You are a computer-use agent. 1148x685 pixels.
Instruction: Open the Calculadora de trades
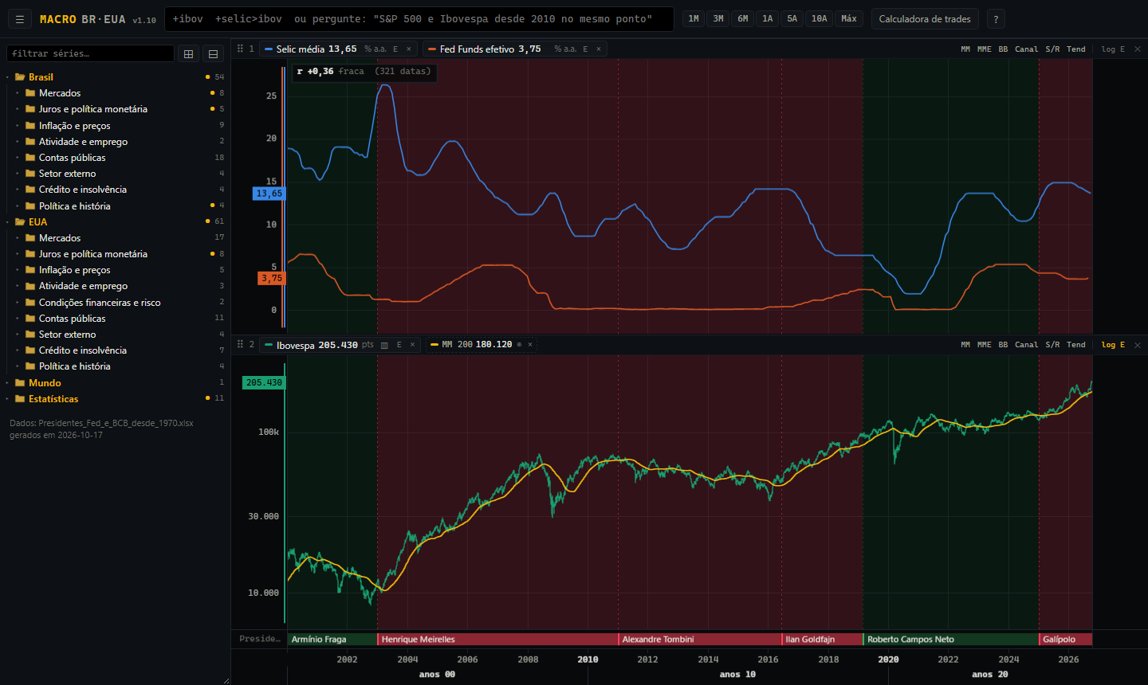[x=925, y=19]
